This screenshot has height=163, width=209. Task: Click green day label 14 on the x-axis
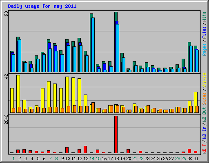coord(92,159)
